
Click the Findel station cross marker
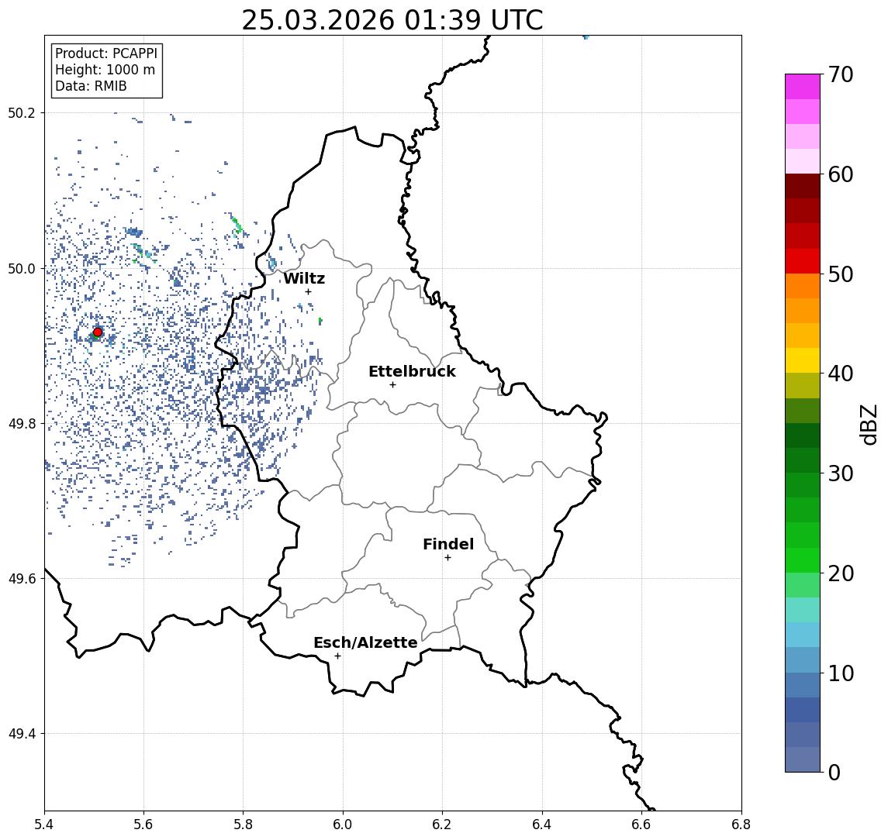[x=447, y=558]
